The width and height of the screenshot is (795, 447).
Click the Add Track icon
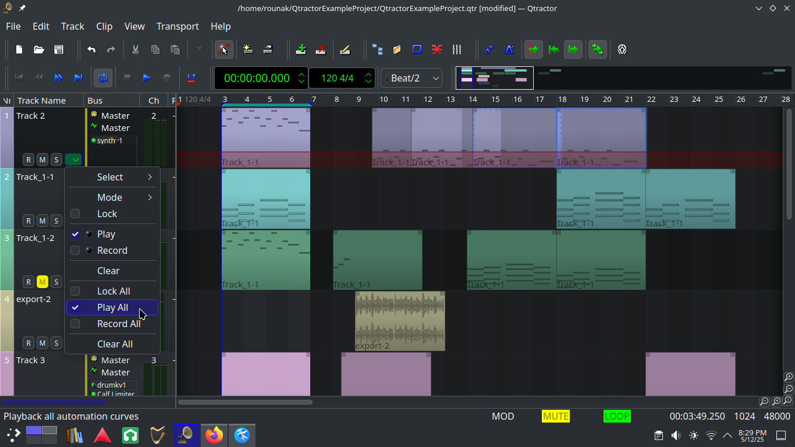[x=301, y=49]
